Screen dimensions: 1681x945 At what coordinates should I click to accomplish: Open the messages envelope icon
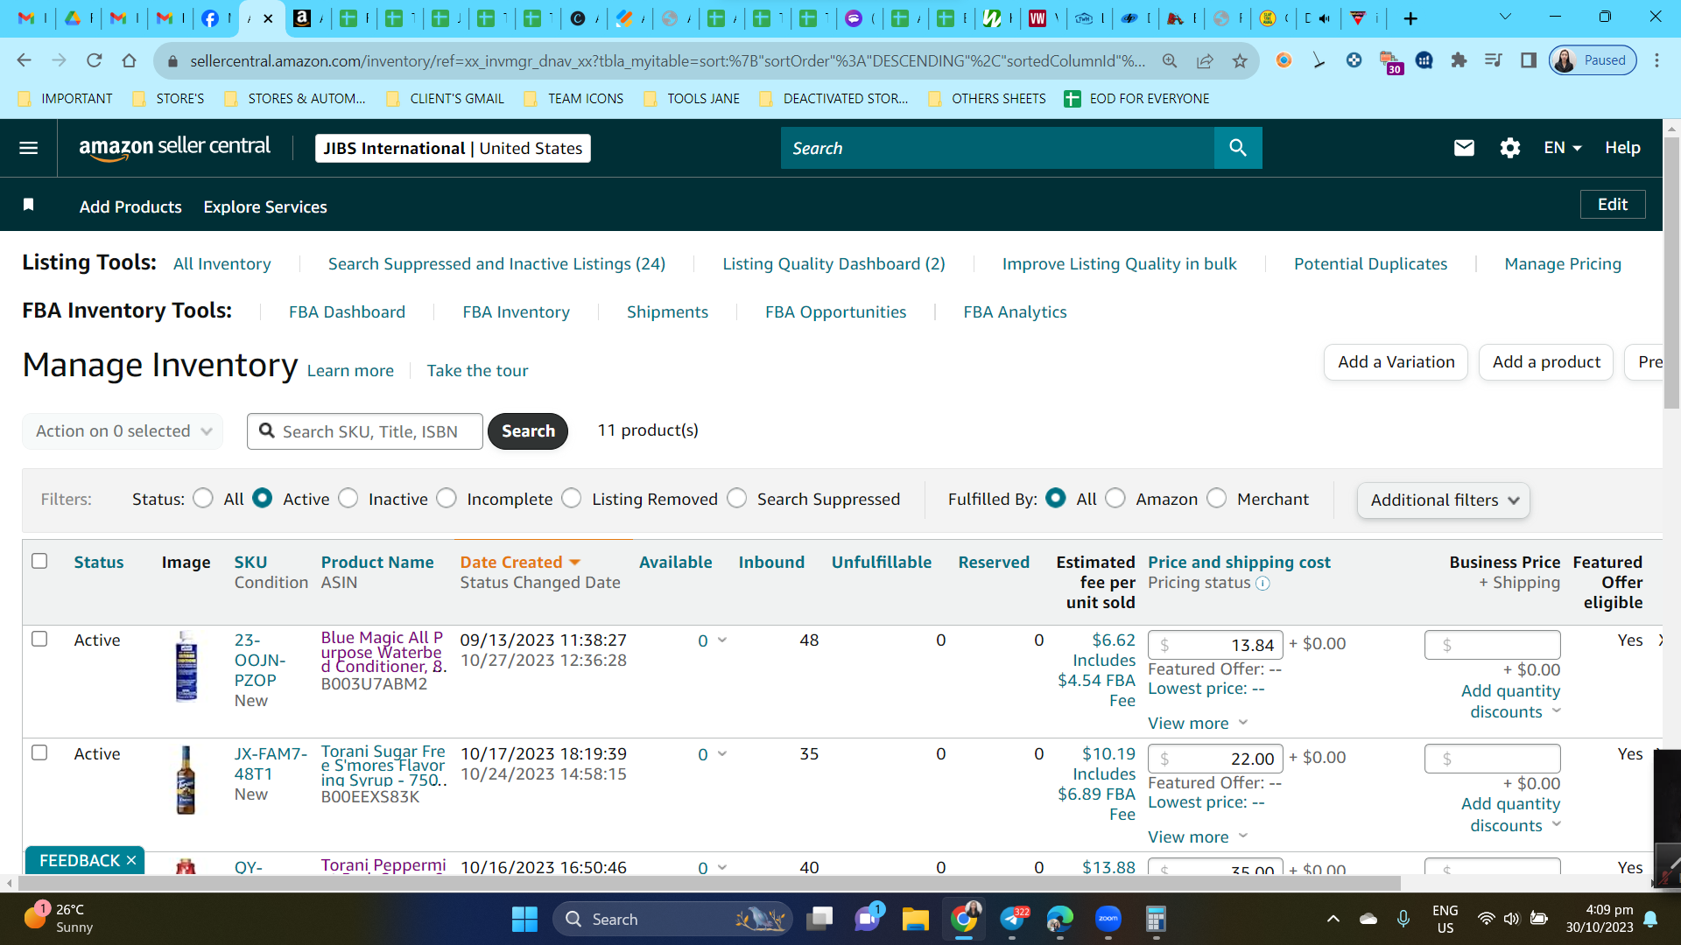[x=1464, y=148]
